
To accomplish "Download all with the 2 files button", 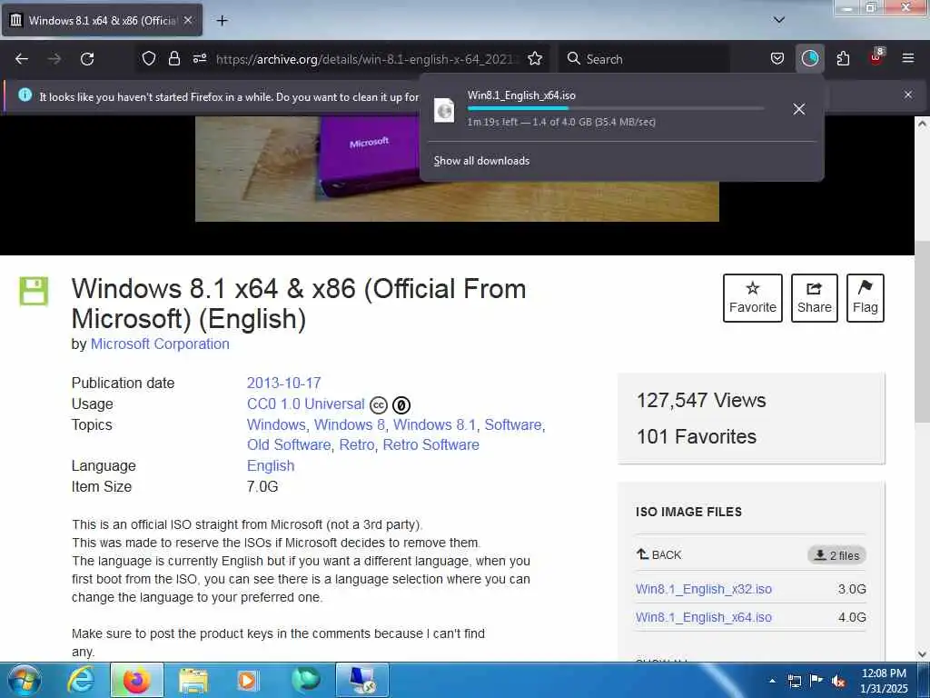I will [836, 555].
